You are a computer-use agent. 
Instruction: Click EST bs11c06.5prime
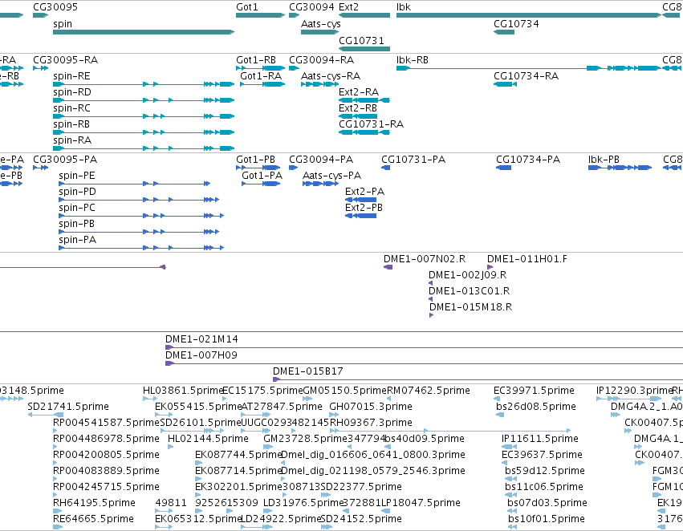pyautogui.click(x=544, y=488)
